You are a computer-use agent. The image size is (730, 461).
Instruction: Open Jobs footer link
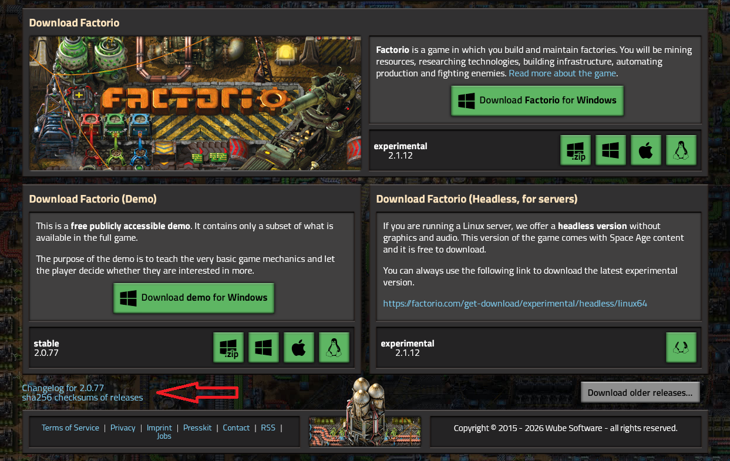coord(164,436)
